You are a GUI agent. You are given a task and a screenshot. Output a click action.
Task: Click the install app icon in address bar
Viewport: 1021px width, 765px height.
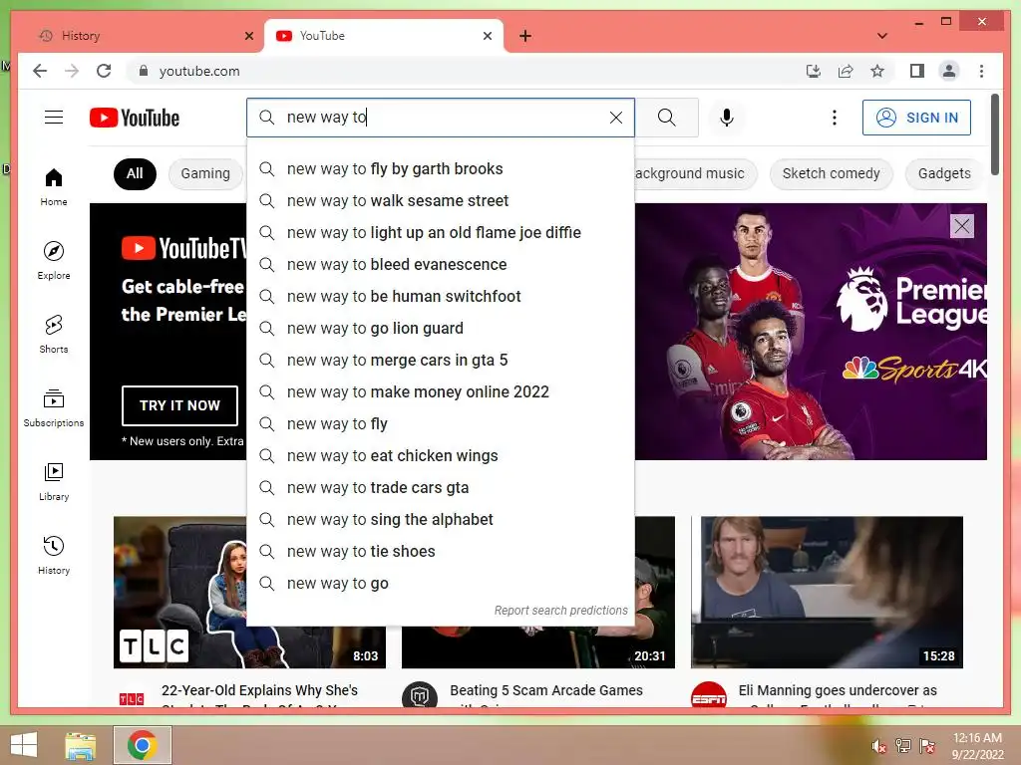click(814, 71)
